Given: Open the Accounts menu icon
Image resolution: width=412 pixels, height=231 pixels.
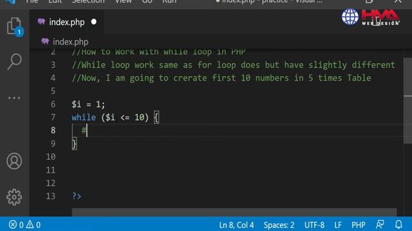Looking at the screenshot, I should [14, 161].
